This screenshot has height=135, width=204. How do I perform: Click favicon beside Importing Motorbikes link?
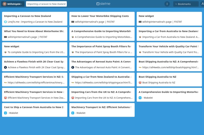(73, 37)
